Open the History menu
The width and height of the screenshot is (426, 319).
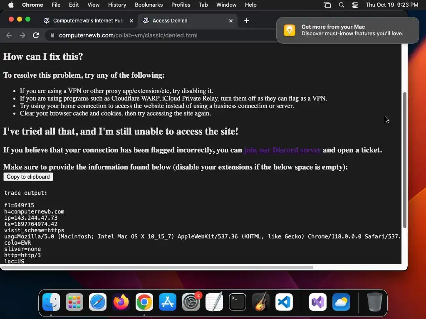(117, 5)
